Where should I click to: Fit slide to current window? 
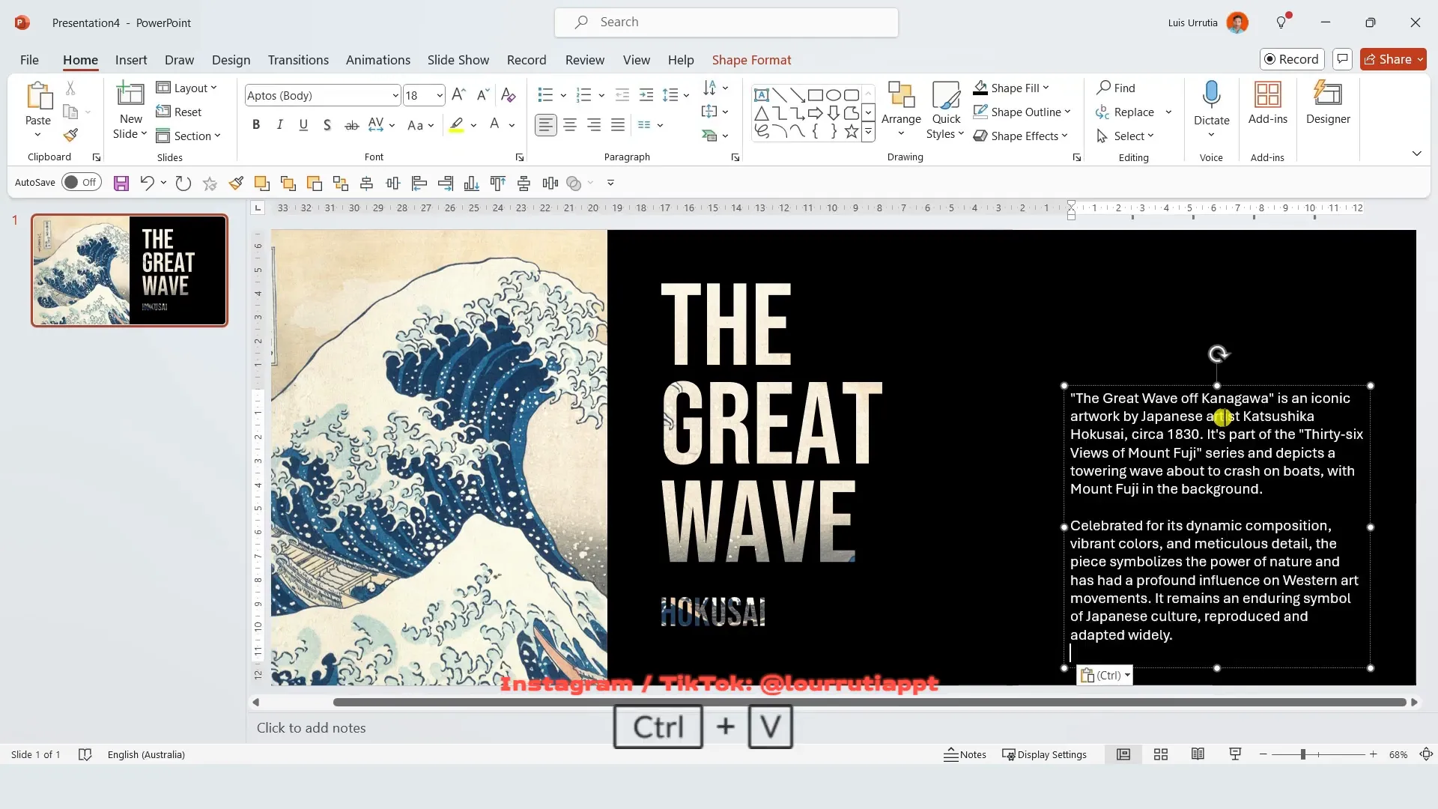click(1426, 754)
